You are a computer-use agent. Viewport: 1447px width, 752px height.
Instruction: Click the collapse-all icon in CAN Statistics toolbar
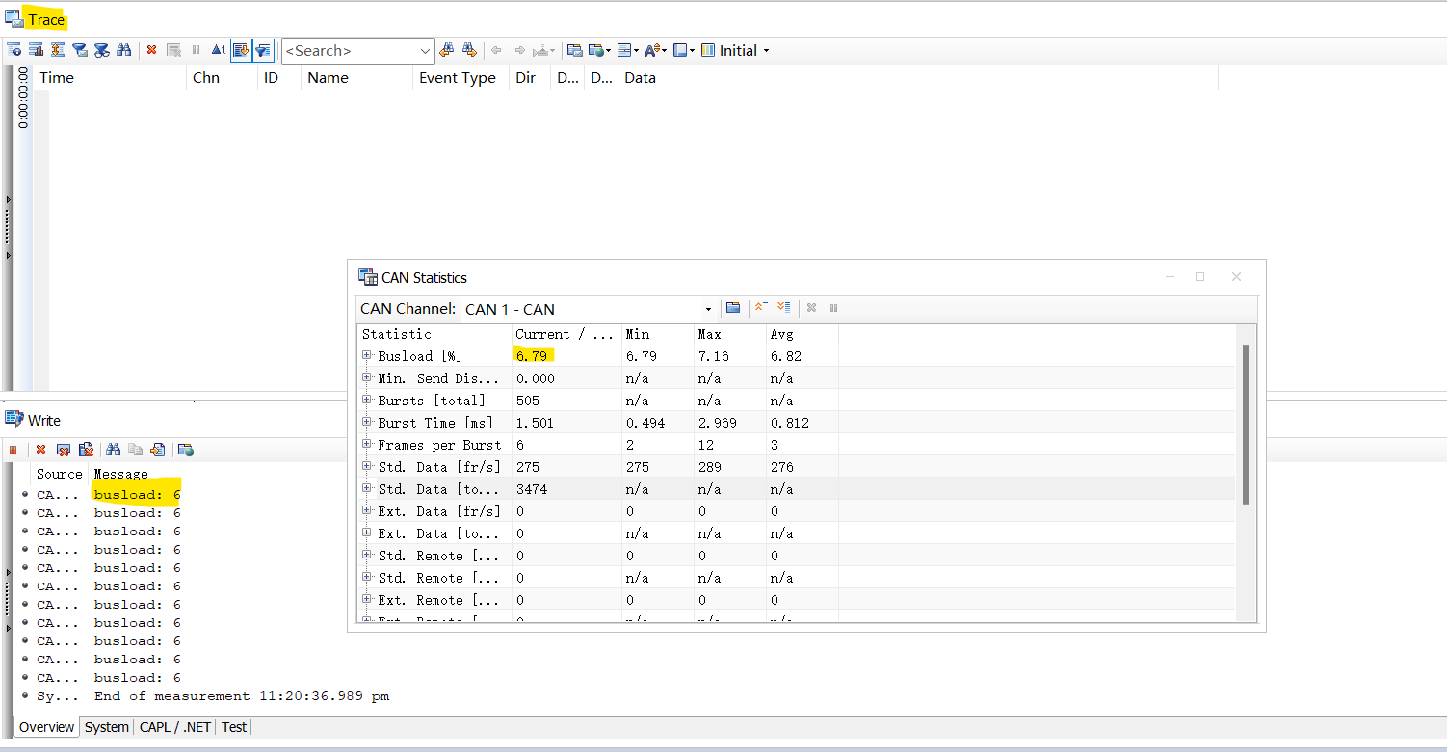pyautogui.click(x=760, y=308)
